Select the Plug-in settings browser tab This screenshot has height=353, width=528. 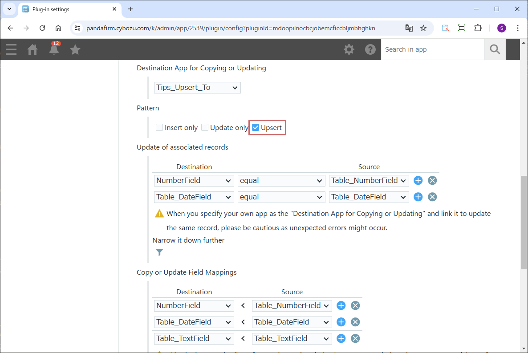click(67, 9)
